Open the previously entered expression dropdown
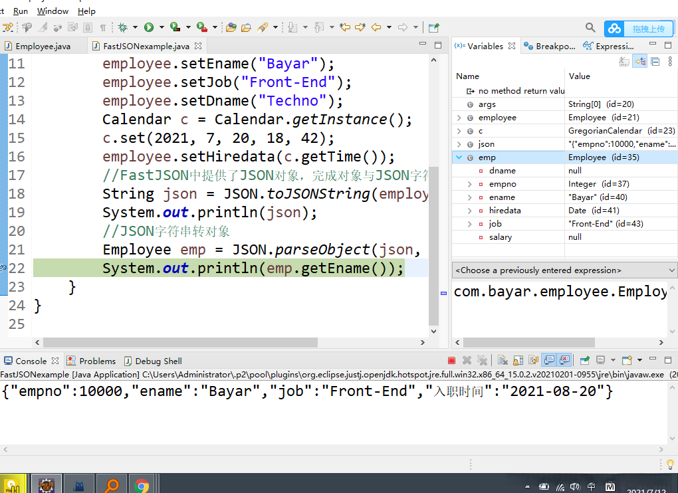The height and width of the screenshot is (493, 678). (x=671, y=270)
